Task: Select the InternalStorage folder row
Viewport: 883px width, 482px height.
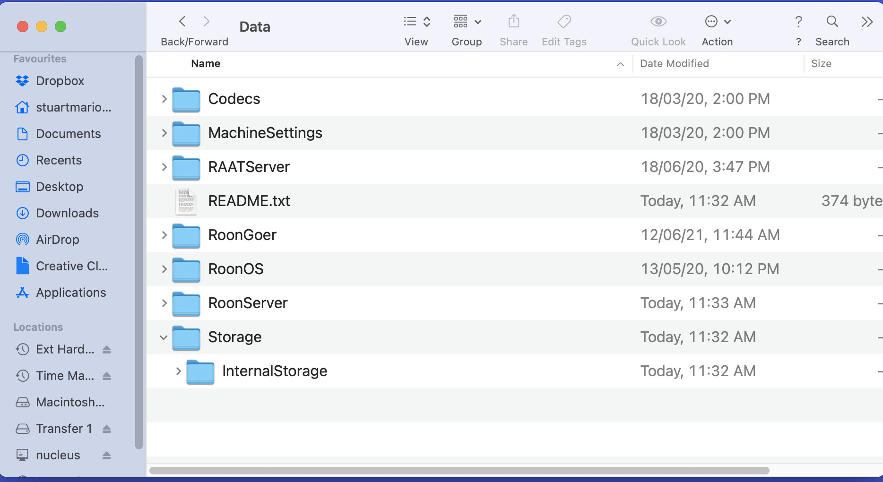Action: pos(515,371)
